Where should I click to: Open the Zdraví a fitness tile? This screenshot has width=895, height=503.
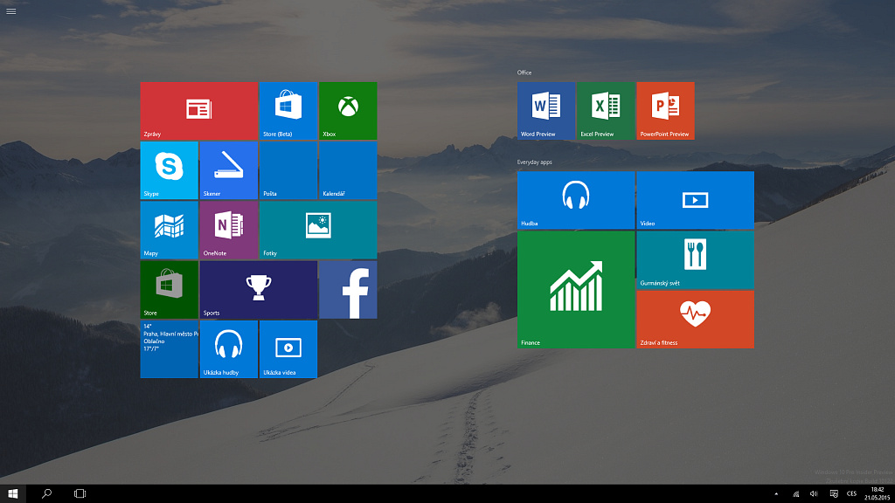click(x=695, y=320)
